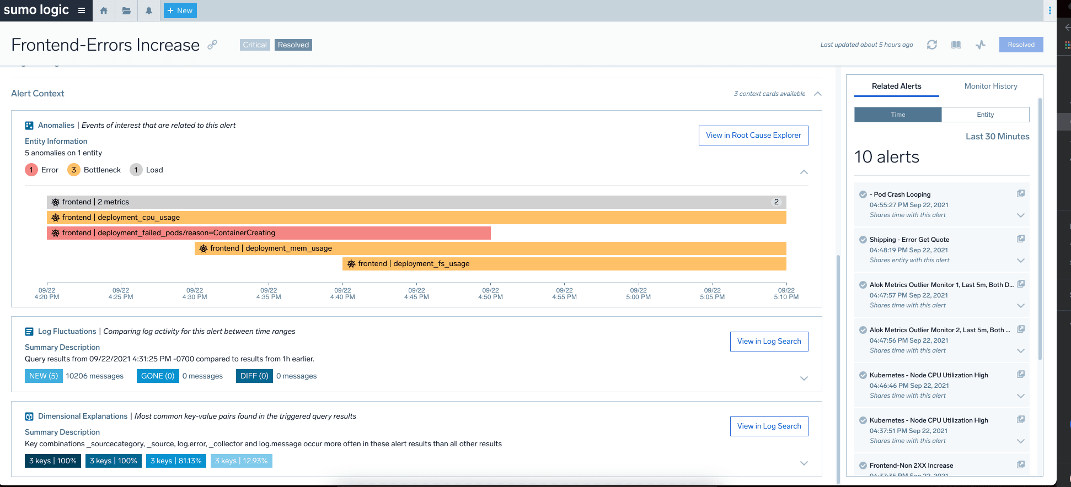Refresh the alert page icon
This screenshot has width=1071, height=487.
(932, 45)
